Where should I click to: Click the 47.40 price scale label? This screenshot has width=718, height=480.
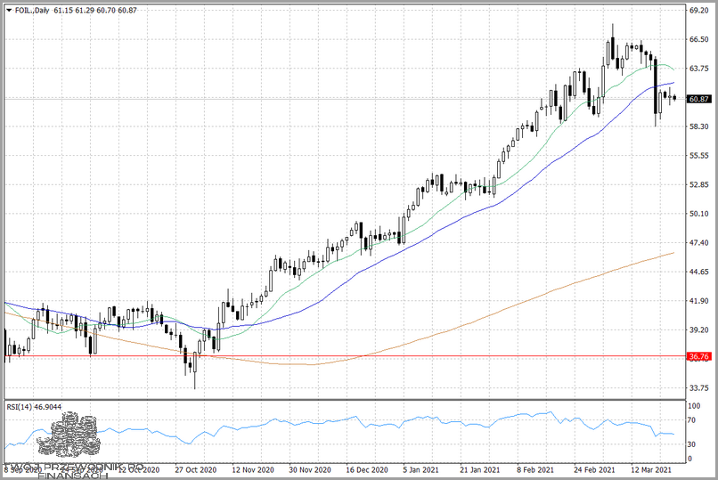pyautogui.click(x=698, y=243)
